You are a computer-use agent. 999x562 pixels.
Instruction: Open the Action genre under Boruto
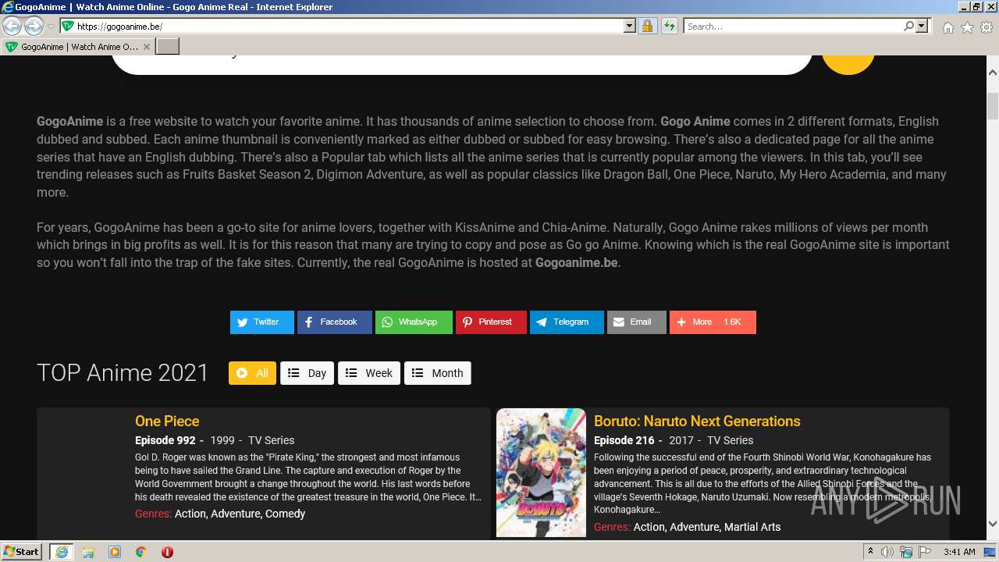click(x=649, y=527)
